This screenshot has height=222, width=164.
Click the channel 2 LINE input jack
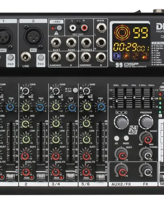(x=26, y=57)
